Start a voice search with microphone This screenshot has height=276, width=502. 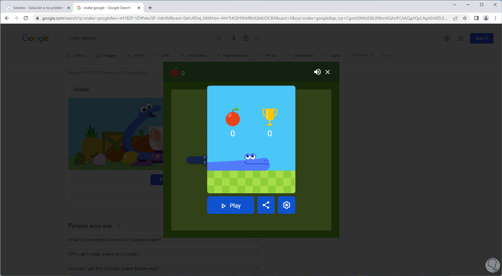[234, 38]
